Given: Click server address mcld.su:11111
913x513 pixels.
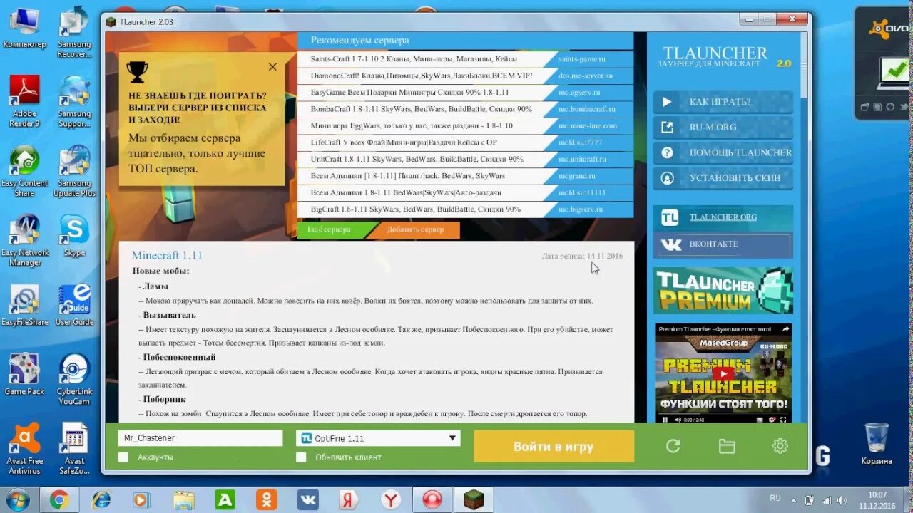Looking at the screenshot, I should [x=582, y=192].
